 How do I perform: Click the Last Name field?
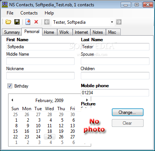(115, 47)
